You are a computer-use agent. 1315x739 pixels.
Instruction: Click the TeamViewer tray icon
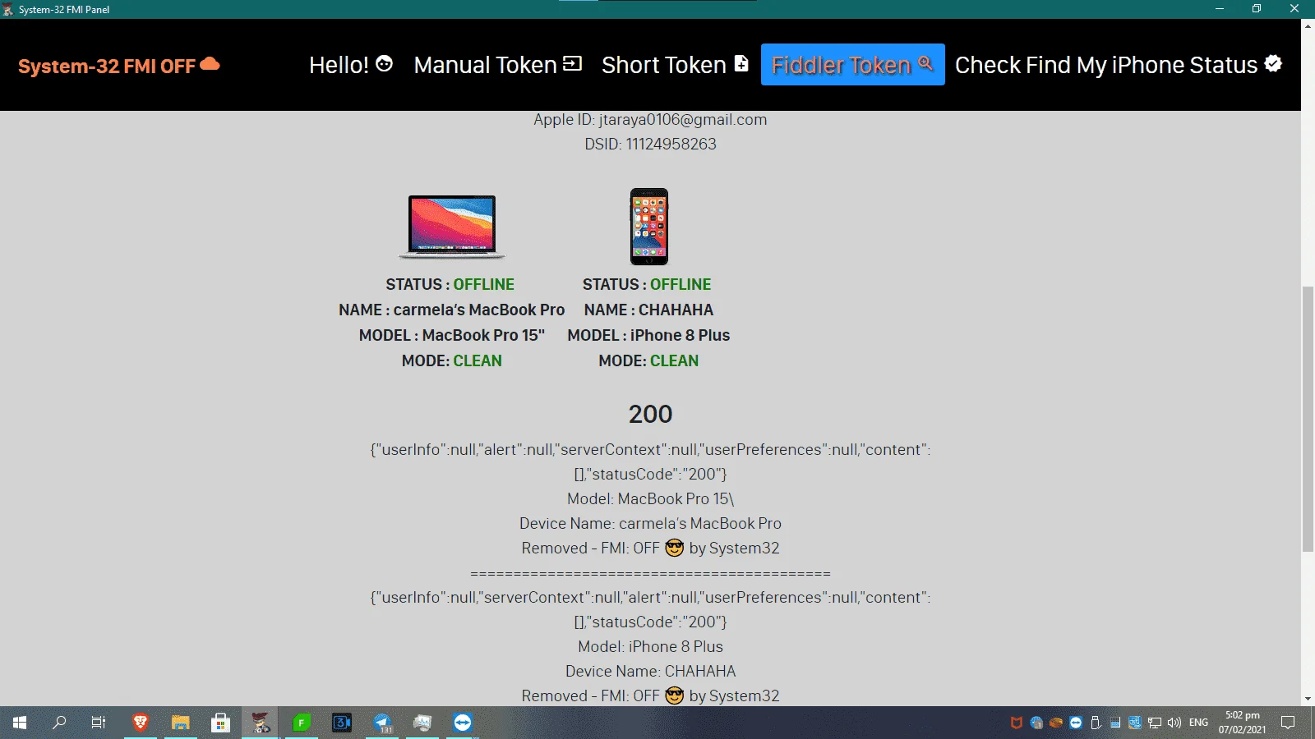tap(1076, 723)
